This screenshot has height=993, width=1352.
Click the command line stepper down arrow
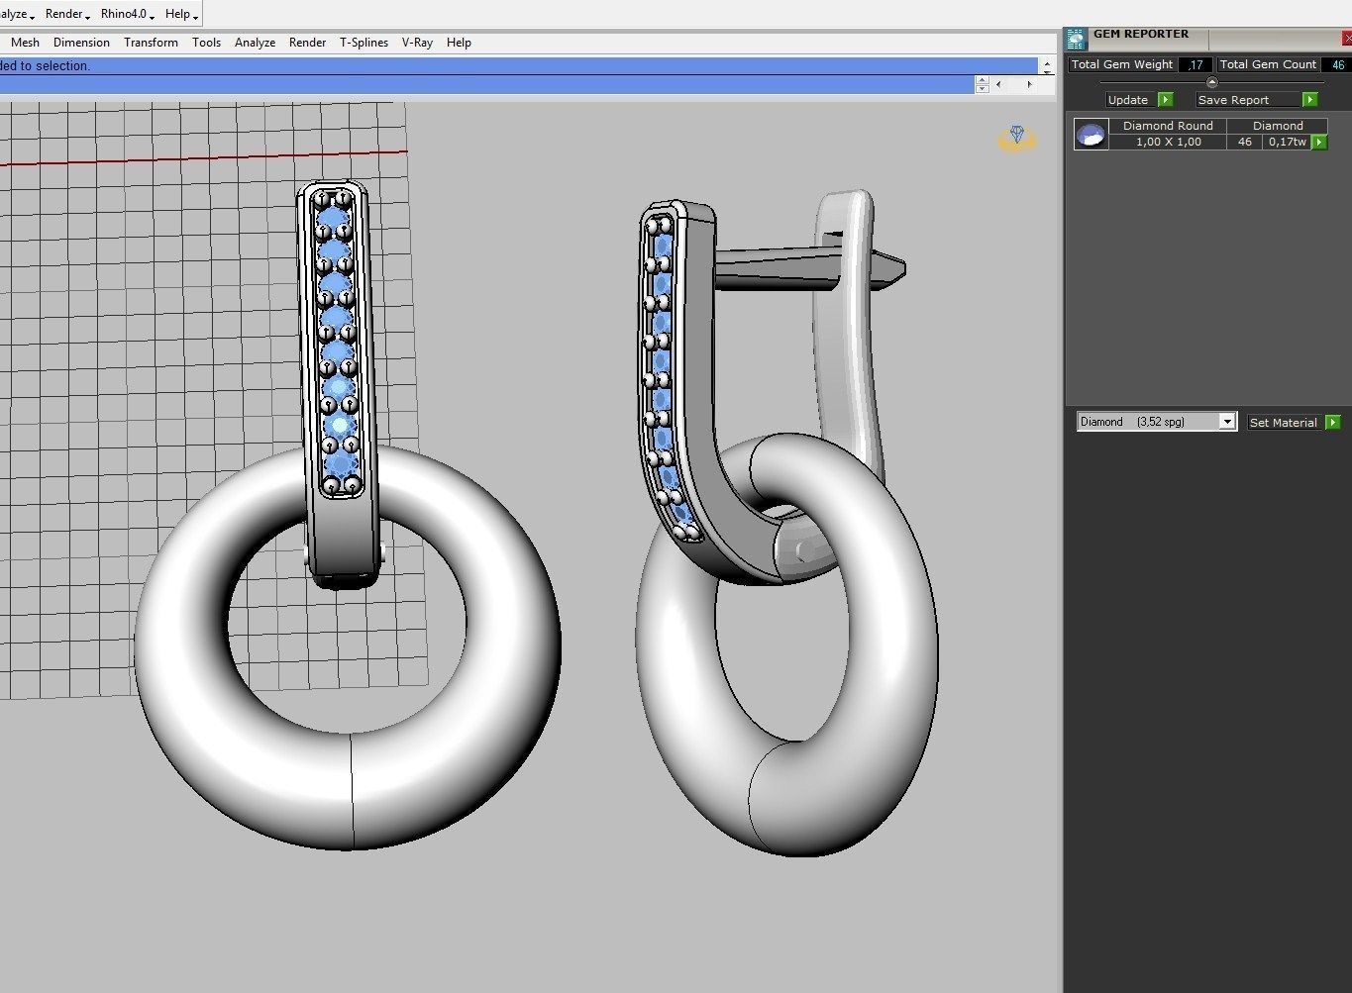tap(982, 89)
